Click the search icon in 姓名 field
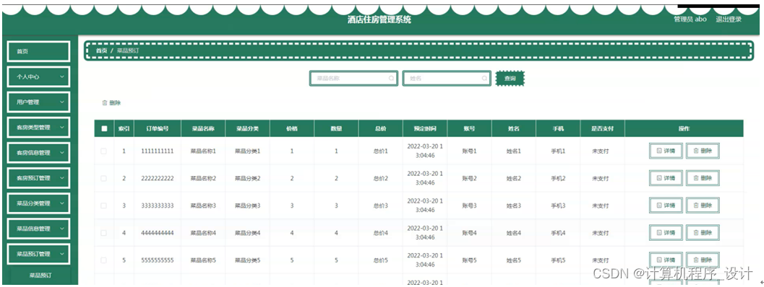This screenshot has height=287, width=764. click(x=484, y=79)
